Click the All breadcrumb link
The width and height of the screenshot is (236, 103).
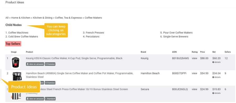click(x=7, y=18)
